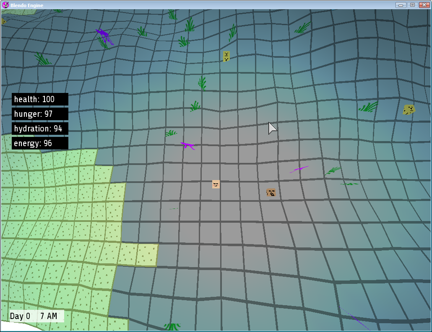Select the olive face tile at far right
The height and width of the screenshot is (332, 432).
click(x=409, y=110)
